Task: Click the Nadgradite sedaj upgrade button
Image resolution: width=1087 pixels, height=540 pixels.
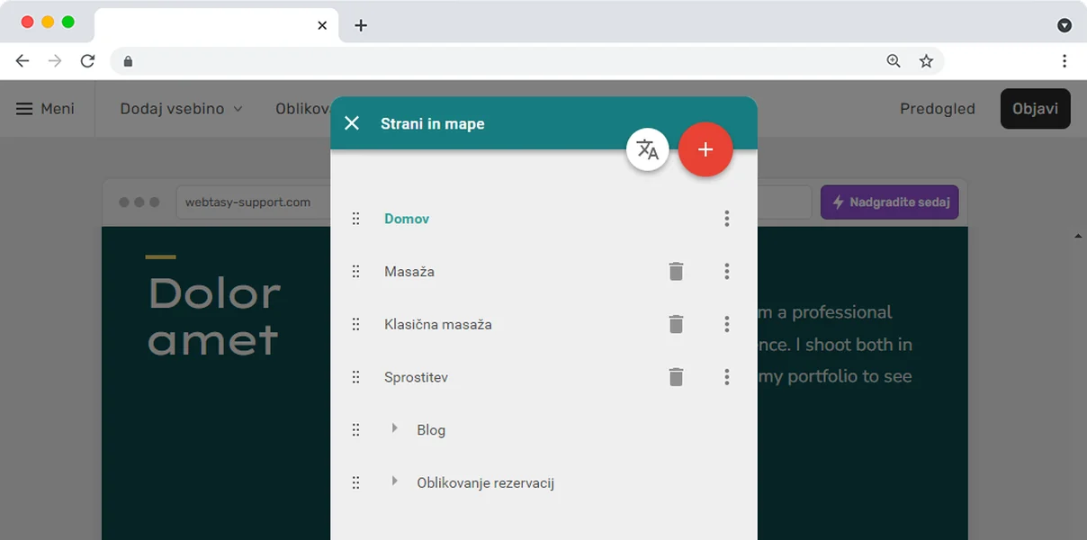Action: [x=890, y=202]
